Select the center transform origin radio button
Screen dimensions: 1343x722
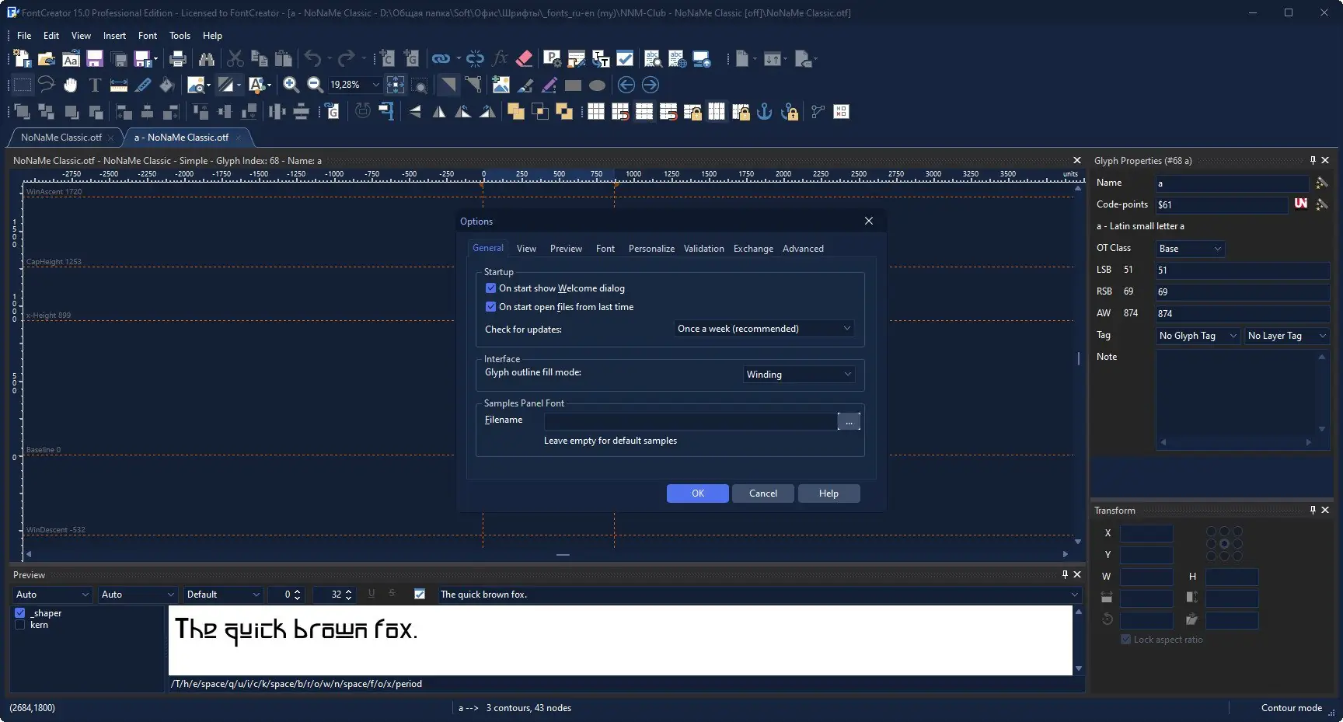tap(1224, 544)
